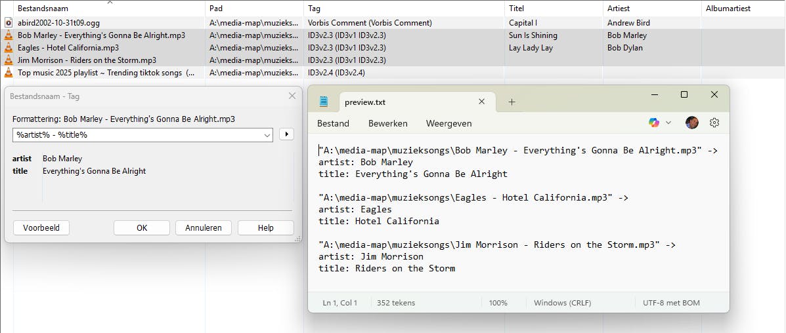This screenshot has height=333, width=786.
Task: Click the %artist% - %title% format field
Action: click(137, 135)
